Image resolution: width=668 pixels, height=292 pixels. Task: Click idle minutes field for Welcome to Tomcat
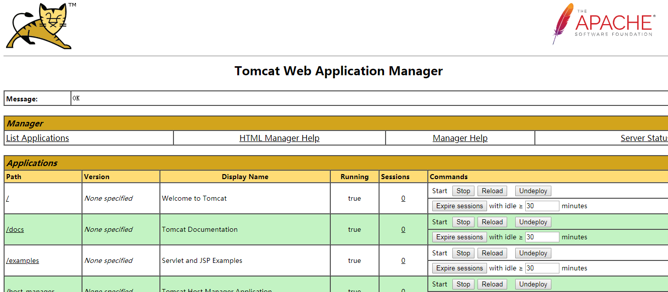point(542,206)
